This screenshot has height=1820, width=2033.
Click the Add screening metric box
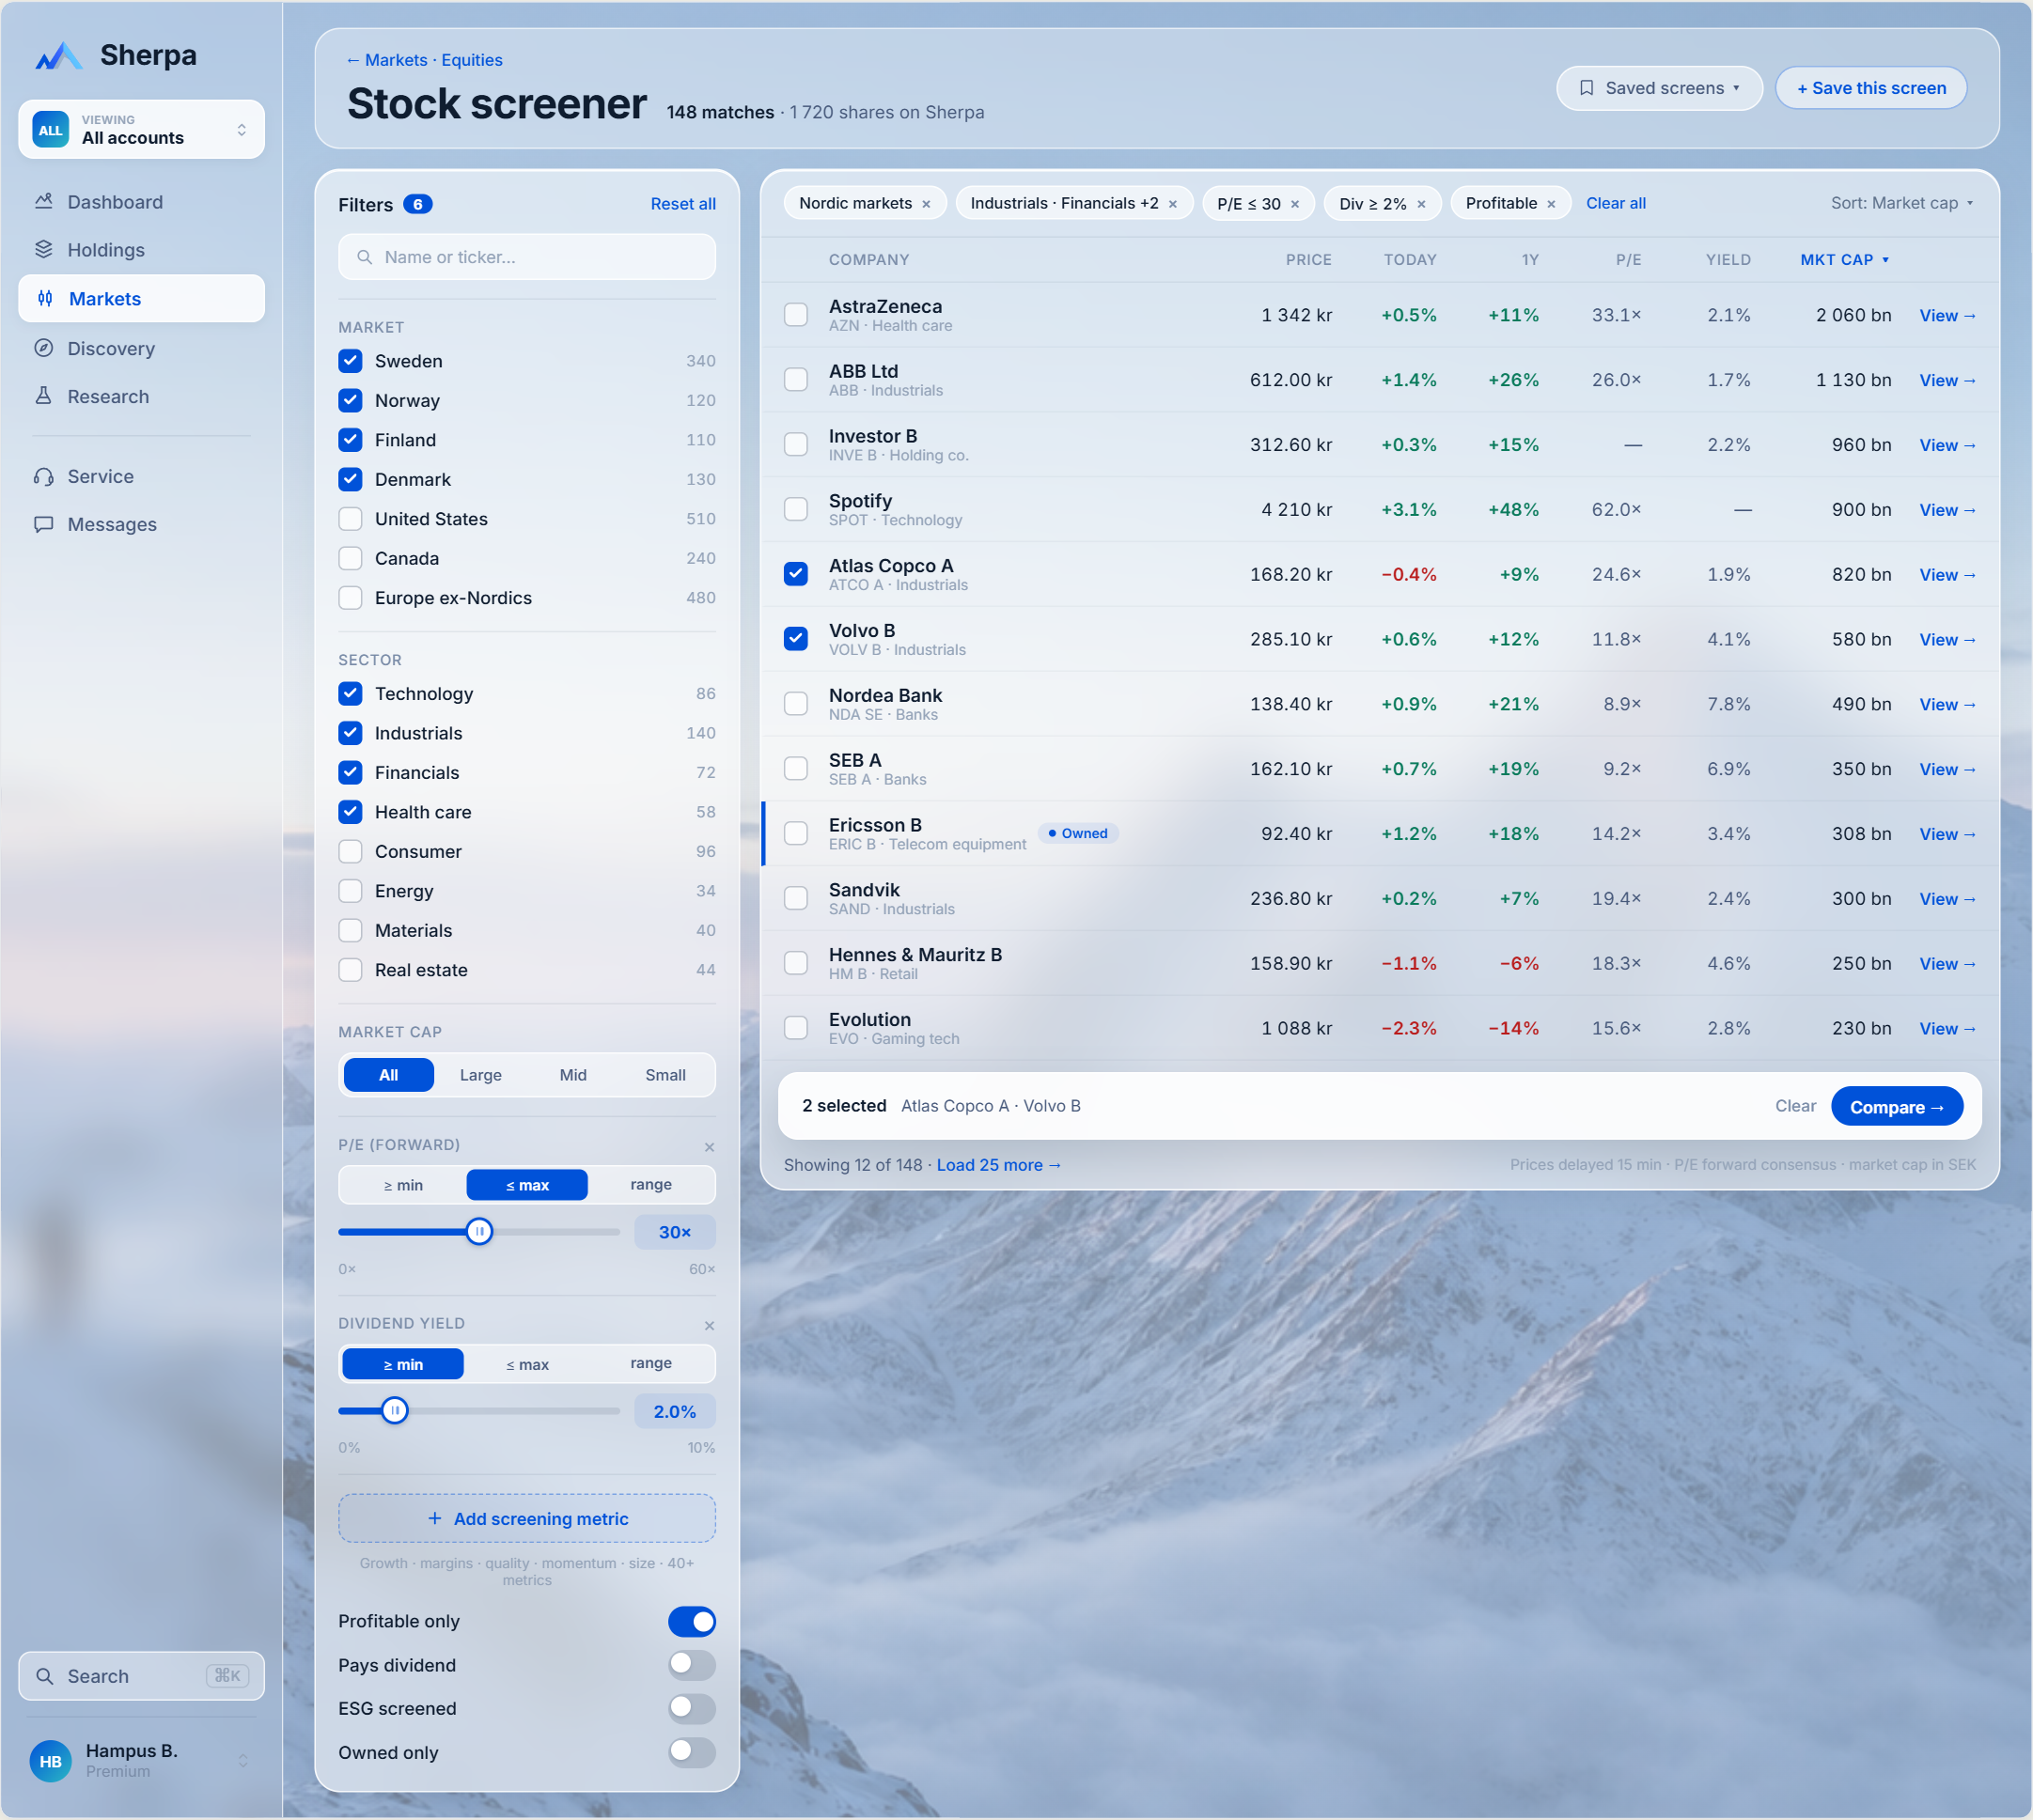coord(527,1519)
